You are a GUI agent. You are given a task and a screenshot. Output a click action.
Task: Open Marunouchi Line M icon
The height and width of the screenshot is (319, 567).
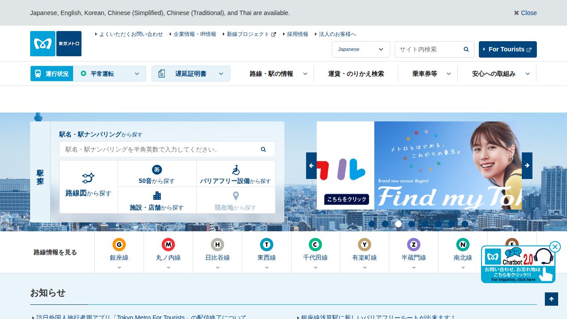(168, 245)
